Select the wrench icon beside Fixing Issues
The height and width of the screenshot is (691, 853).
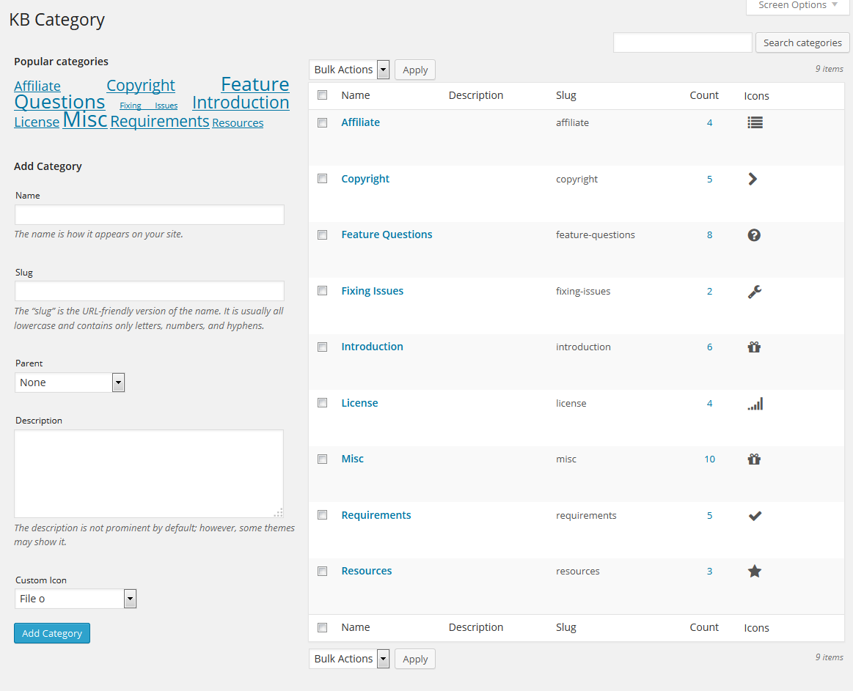click(755, 291)
